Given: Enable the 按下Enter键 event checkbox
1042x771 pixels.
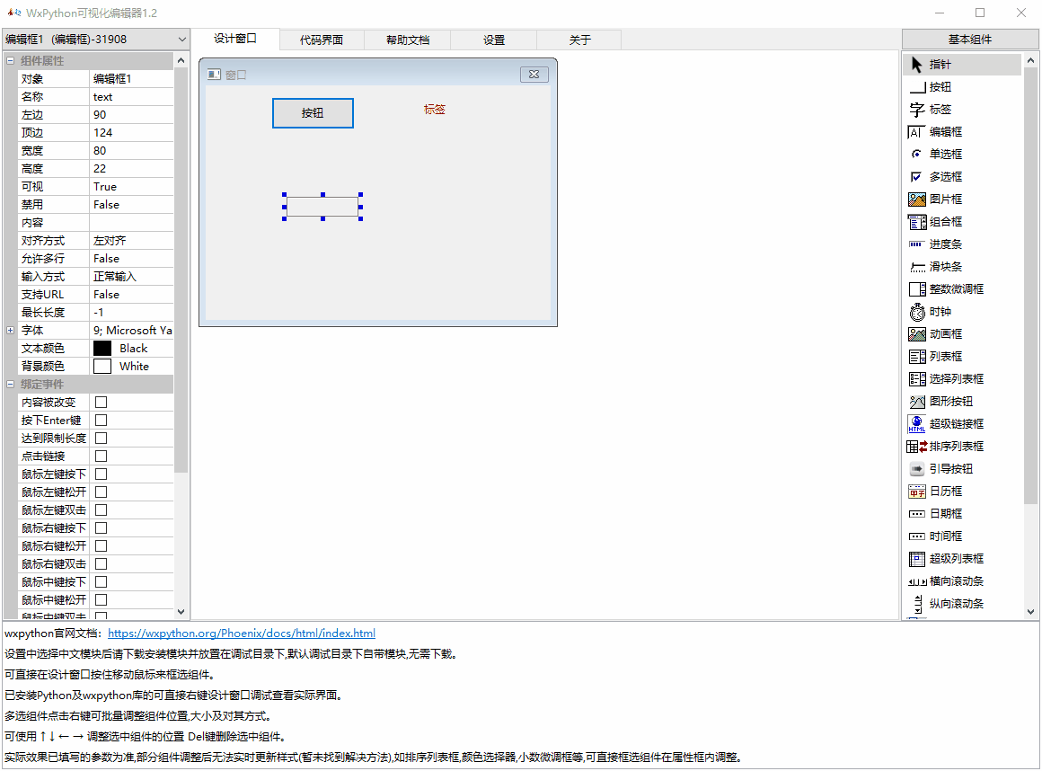Looking at the screenshot, I should (101, 420).
